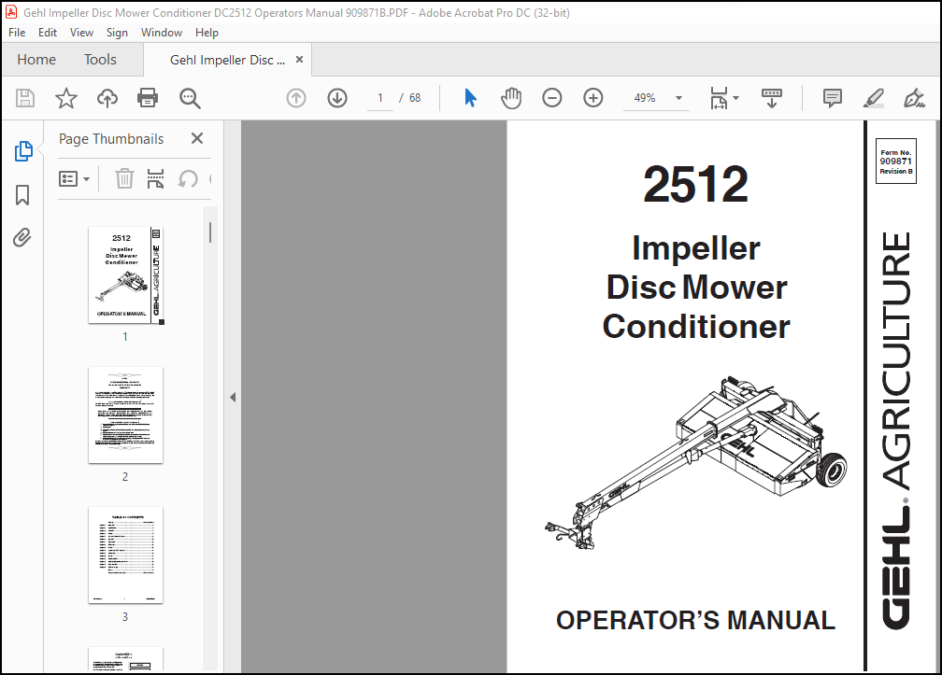
Task: Collapse the navigation pane arrow
Action: 233,397
